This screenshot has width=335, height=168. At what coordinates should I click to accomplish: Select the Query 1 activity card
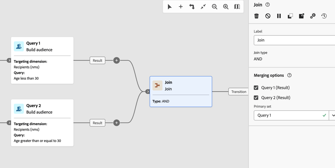(42, 60)
